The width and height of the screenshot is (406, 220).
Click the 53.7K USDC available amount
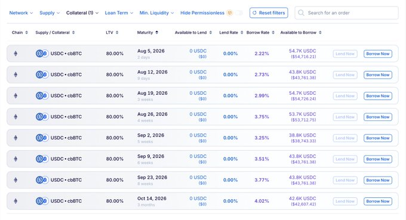(x=303, y=114)
